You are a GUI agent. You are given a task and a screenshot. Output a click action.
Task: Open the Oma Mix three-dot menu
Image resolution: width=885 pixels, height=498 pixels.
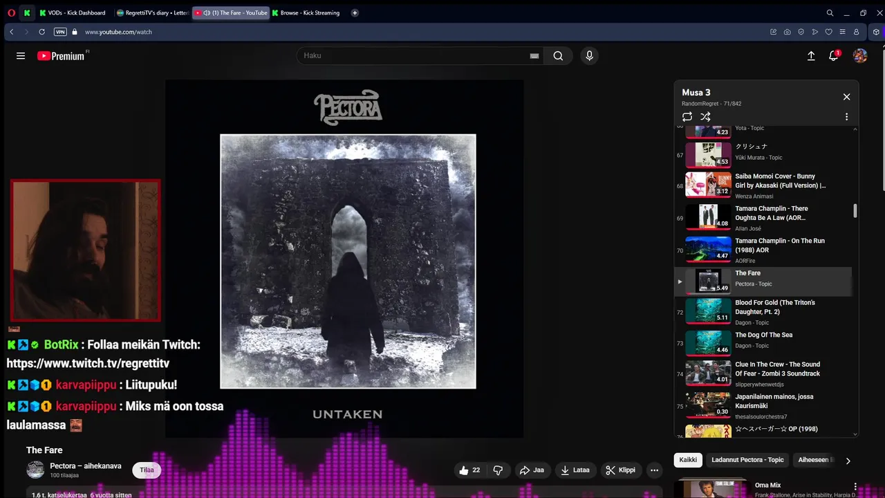click(856, 487)
